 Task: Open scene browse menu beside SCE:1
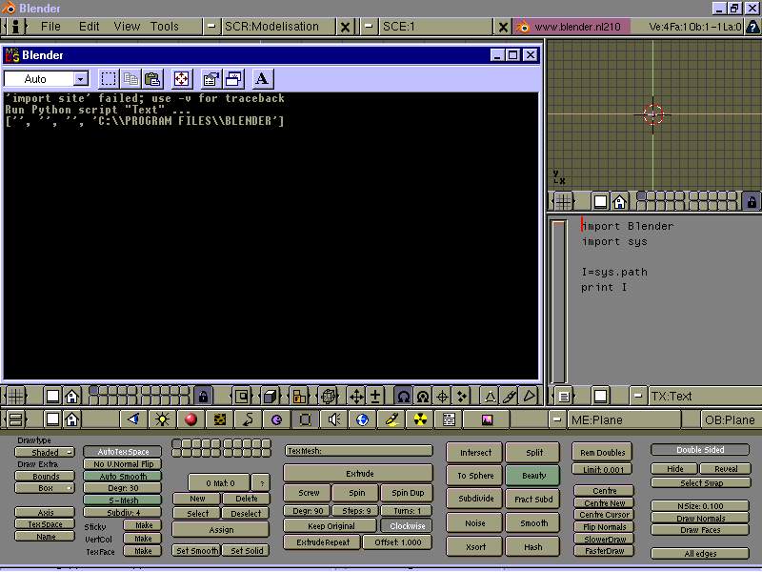coord(369,27)
